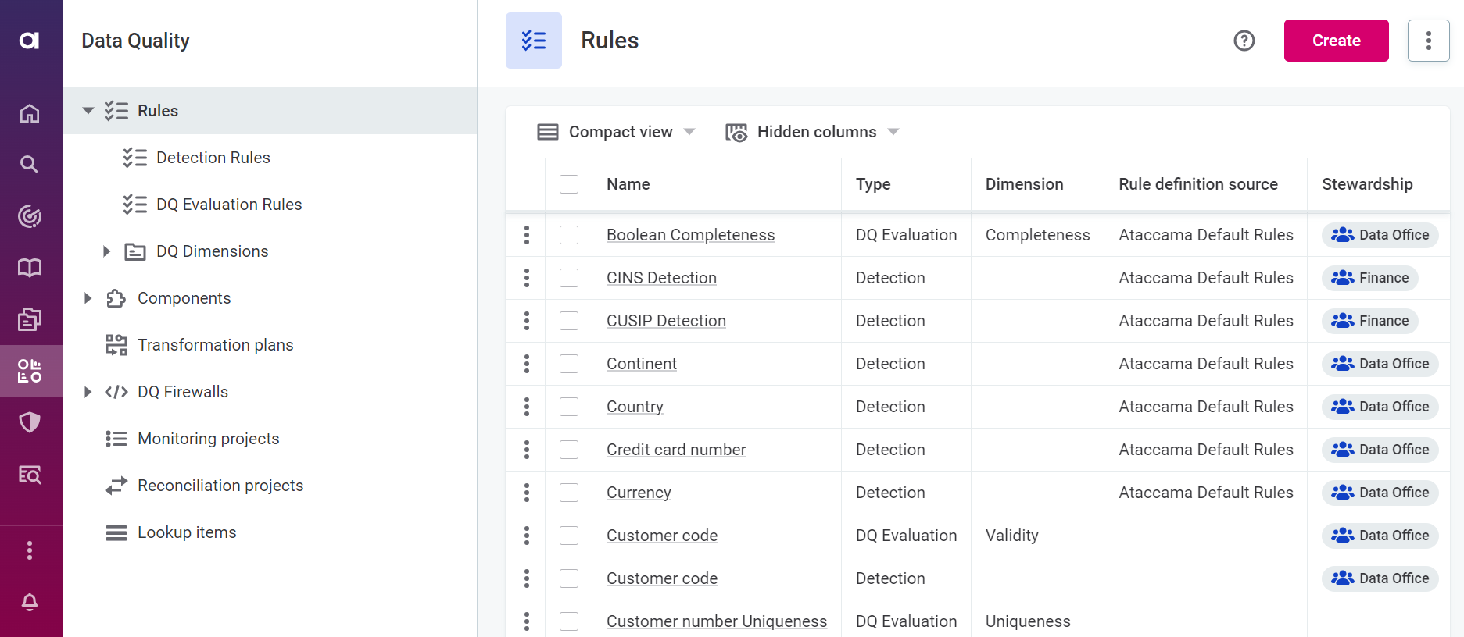Click the Finance stewardship tag for CINS Detection

point(1369,278)
